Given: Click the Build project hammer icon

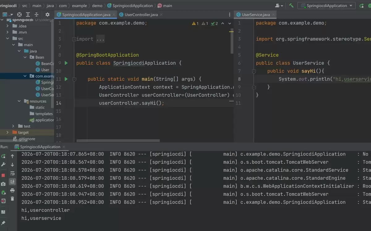Looking at the screenshot, I should click(291, 6).
